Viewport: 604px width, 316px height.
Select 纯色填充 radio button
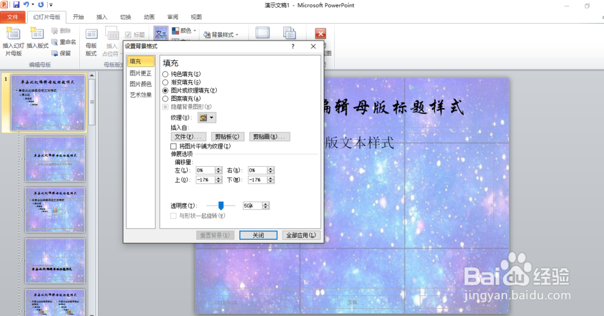(x=165, y=74)
